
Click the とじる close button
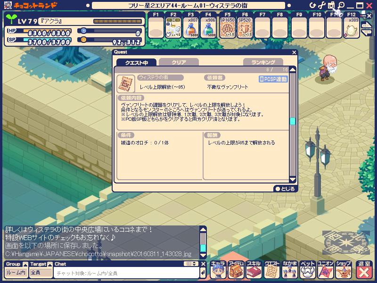point(285,189)
